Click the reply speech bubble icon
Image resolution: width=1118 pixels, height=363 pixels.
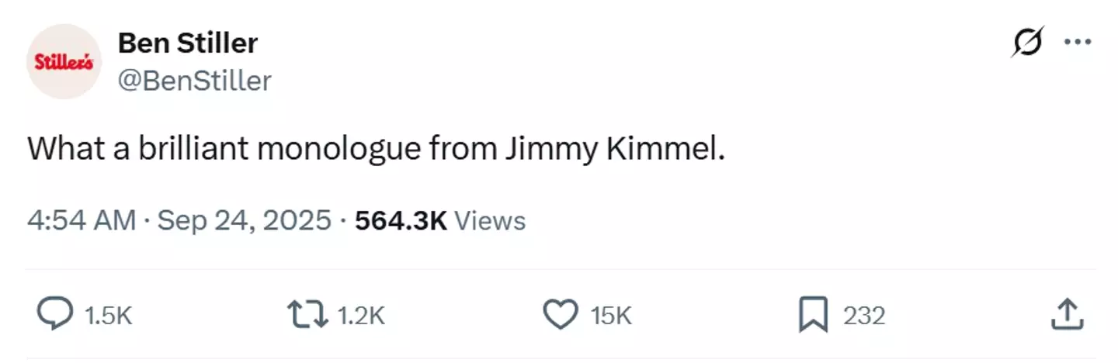pyautogui.click(x=57, y=315)
